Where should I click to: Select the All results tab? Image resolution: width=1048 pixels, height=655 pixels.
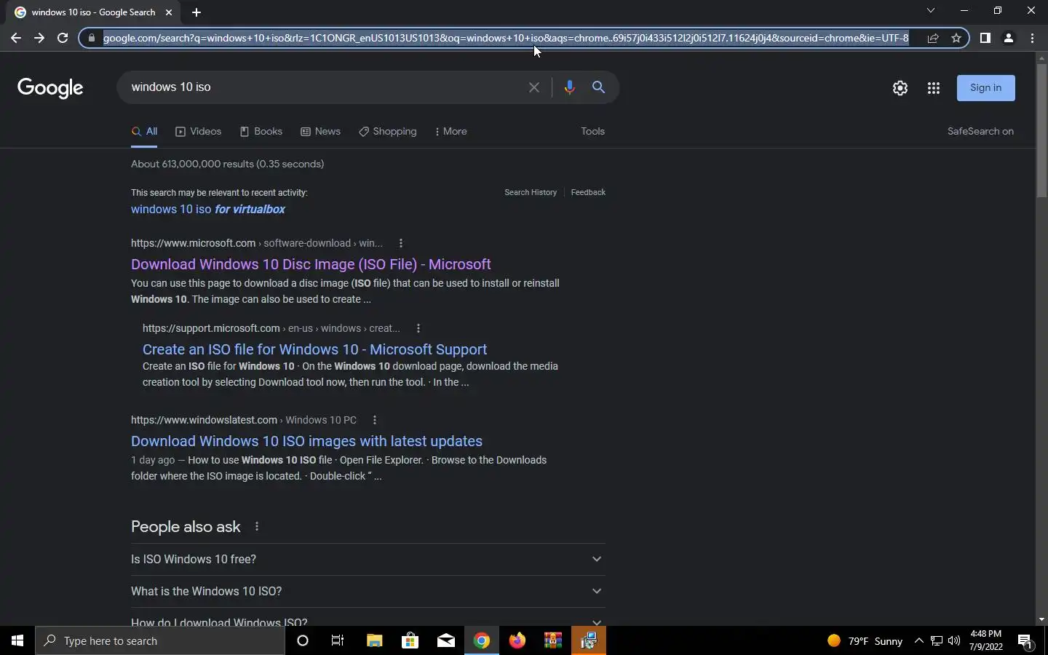(x=144, y=132)
